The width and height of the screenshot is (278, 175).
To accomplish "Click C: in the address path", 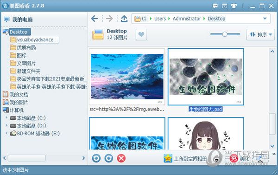I will point(144,19).
